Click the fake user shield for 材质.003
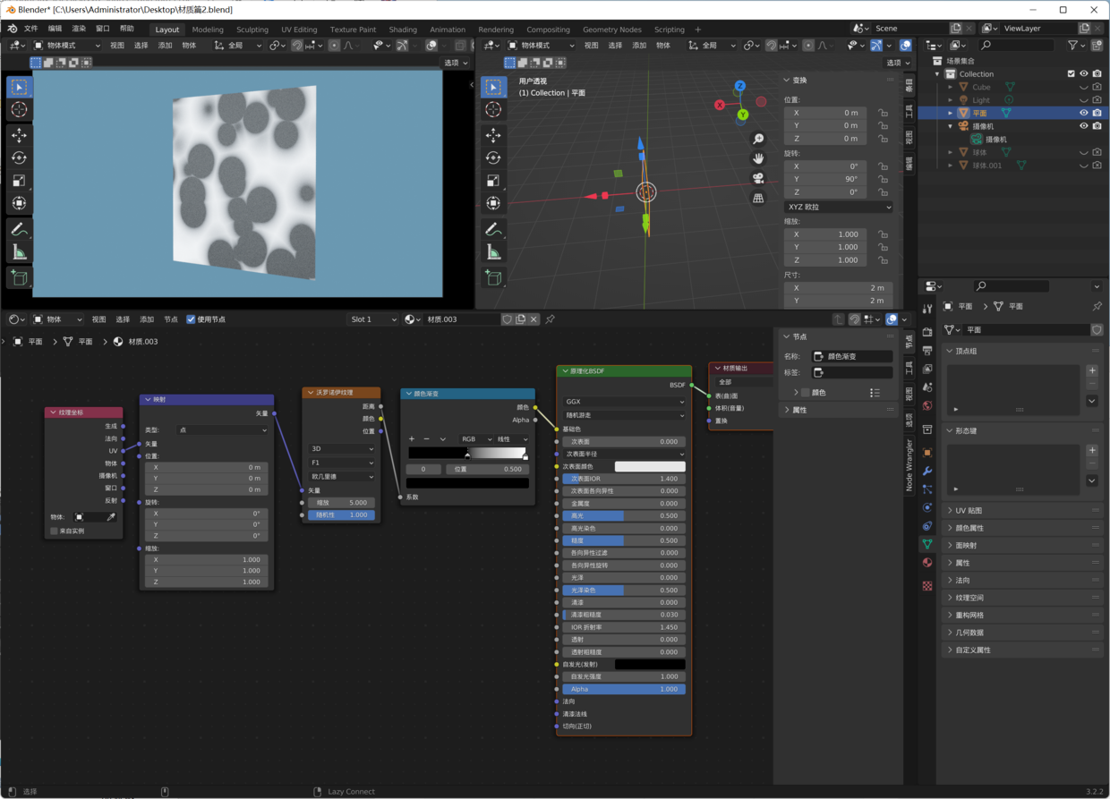 point(508,319)
